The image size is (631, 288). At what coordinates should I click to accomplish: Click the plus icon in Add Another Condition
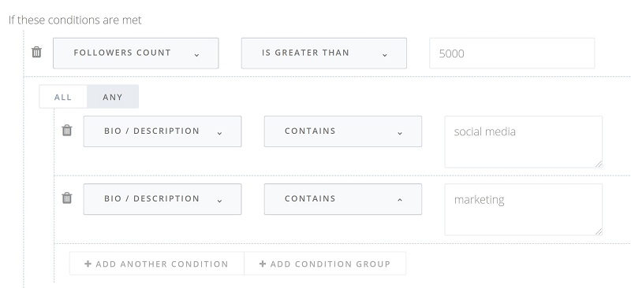88,264
